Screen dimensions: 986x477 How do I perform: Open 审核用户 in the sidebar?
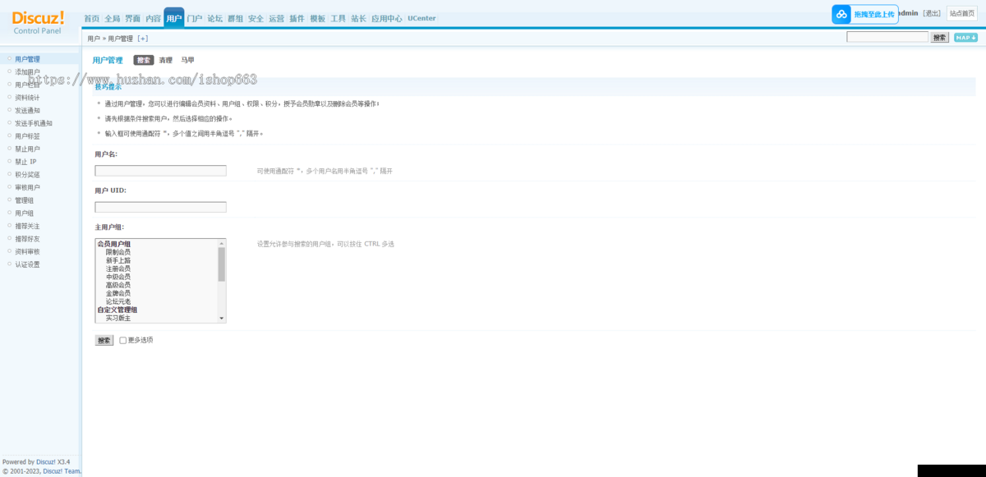click(x=27, y=187)
